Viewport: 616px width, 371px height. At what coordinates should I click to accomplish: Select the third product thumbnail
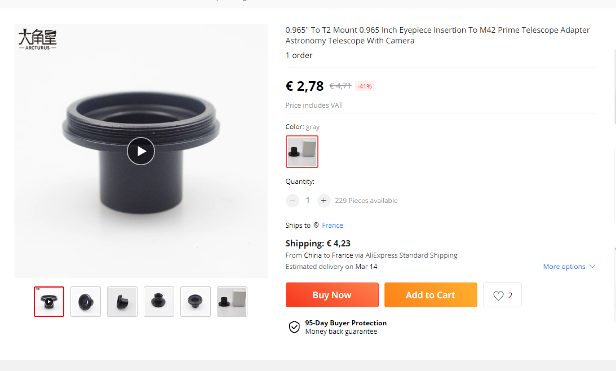pos(122,302)
